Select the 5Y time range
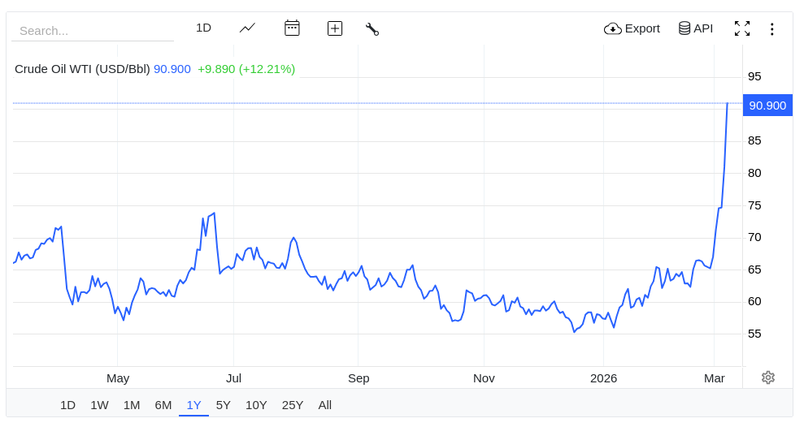804x427 pixels. [x=223, y=406]
